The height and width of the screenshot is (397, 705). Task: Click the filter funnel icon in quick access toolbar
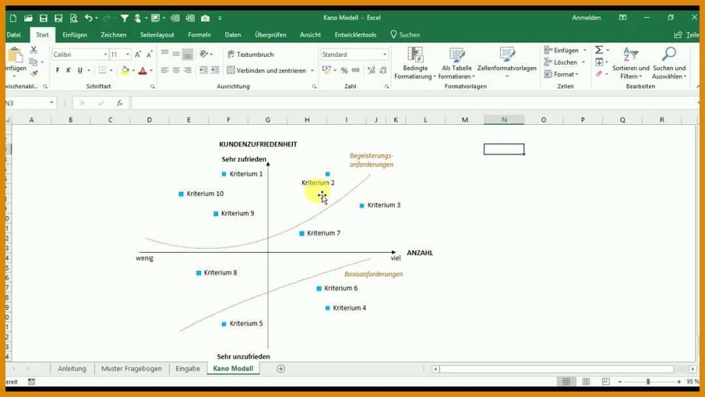125,18
